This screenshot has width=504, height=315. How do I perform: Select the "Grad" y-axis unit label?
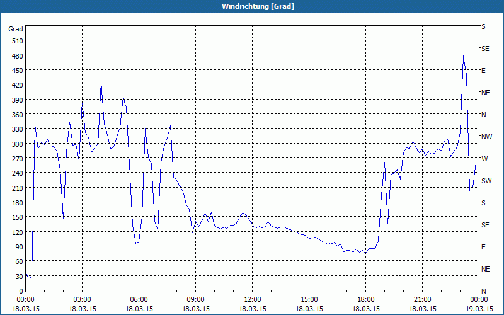point(15,29)
